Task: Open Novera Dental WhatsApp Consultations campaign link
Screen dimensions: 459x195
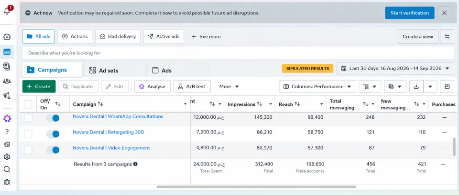Action: pyautogui.click(x=118, y=116)
